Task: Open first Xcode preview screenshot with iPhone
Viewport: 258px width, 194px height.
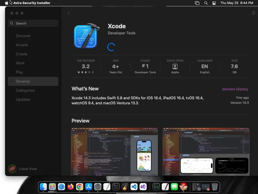Action: click(114, 152)
